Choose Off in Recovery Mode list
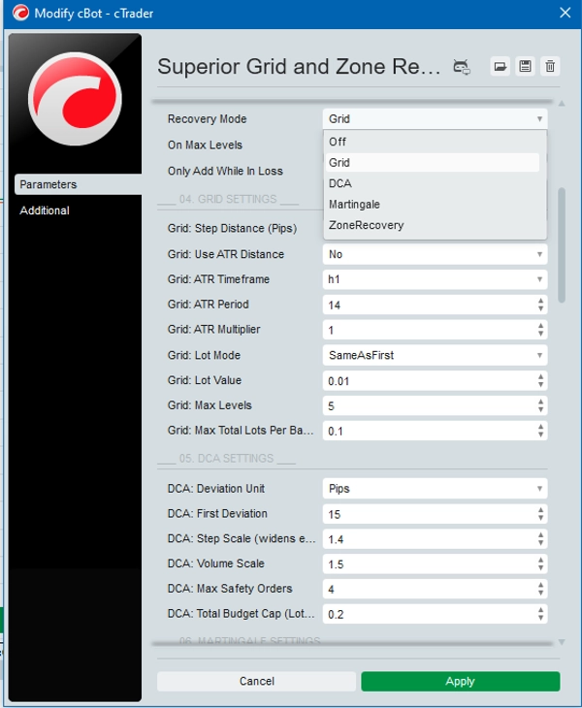The image size is (582, 708). 433,142
